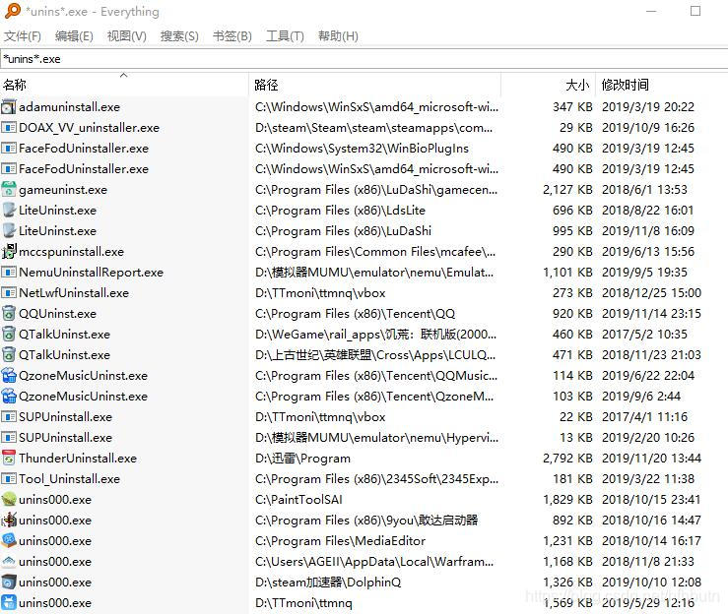
Task: Select the ThunderUninstall.exe file name
Action: click(78, 459)
